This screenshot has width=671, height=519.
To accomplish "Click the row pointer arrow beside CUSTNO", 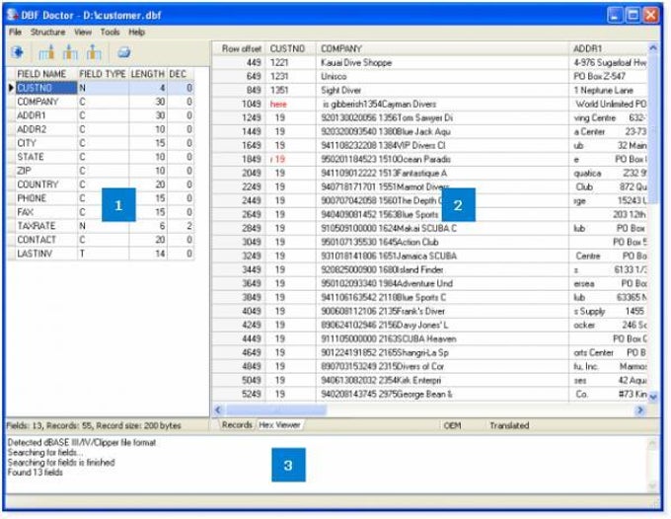I will click(11, 88).
